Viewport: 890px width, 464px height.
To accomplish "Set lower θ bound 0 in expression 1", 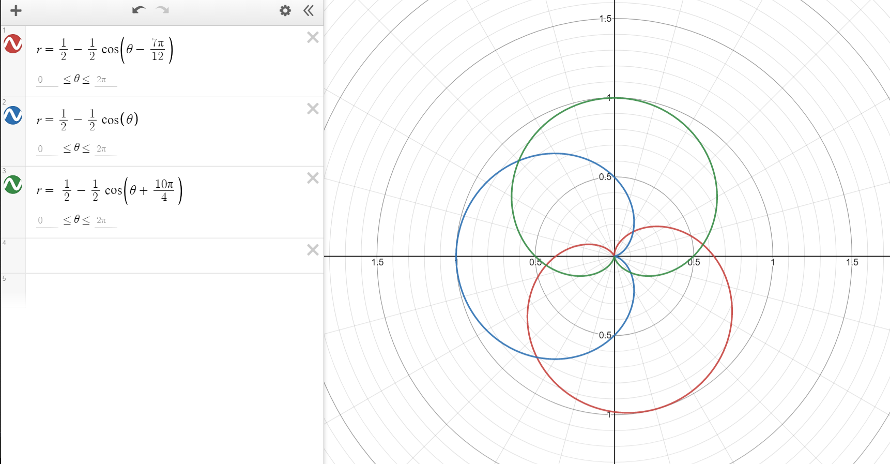I will click(47, 80).
